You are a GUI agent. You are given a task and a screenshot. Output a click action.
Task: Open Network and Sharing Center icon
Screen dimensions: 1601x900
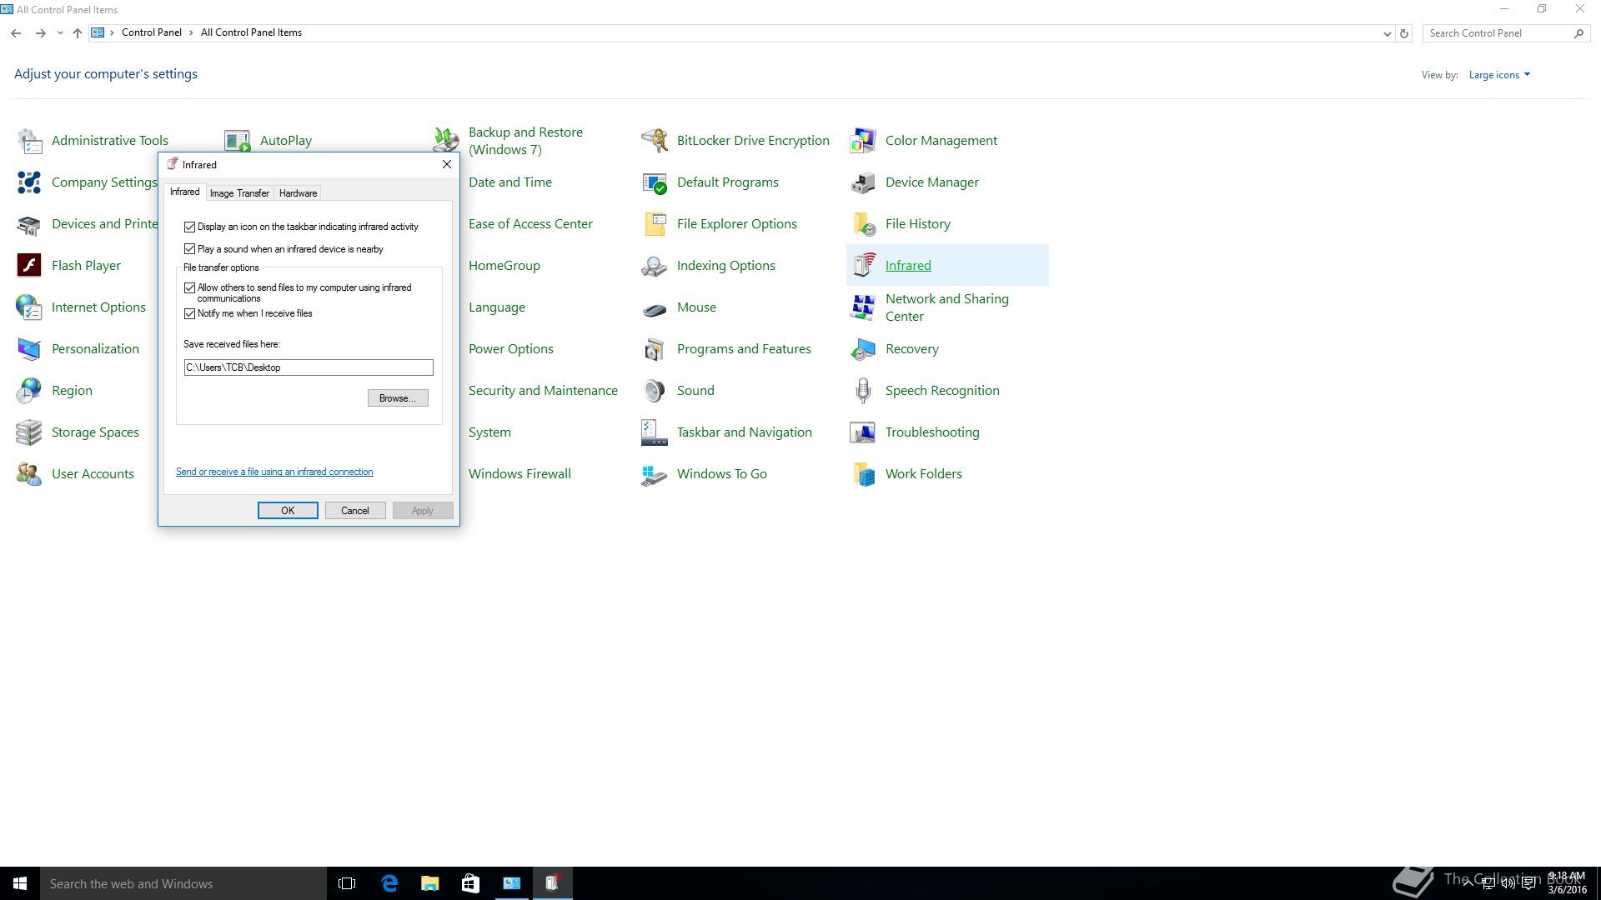864,307
